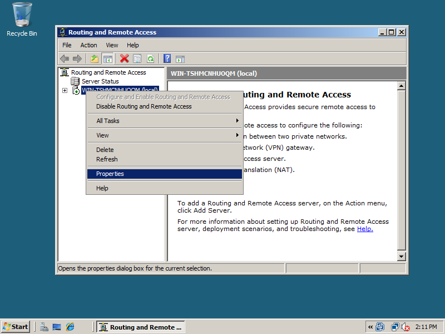The width and height of the screenshot is (445, 334).
Task: Select Refresh in the context menu
Action: pyautogui.click(x=165, y=159)
